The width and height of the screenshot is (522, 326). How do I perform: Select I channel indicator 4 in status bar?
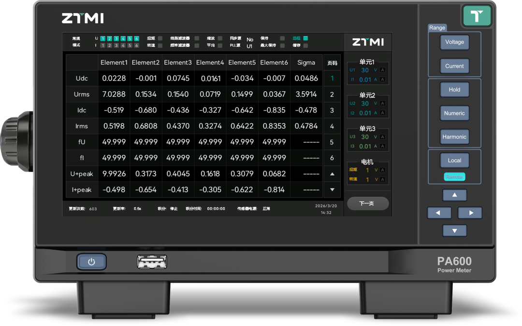pos(123,45)
